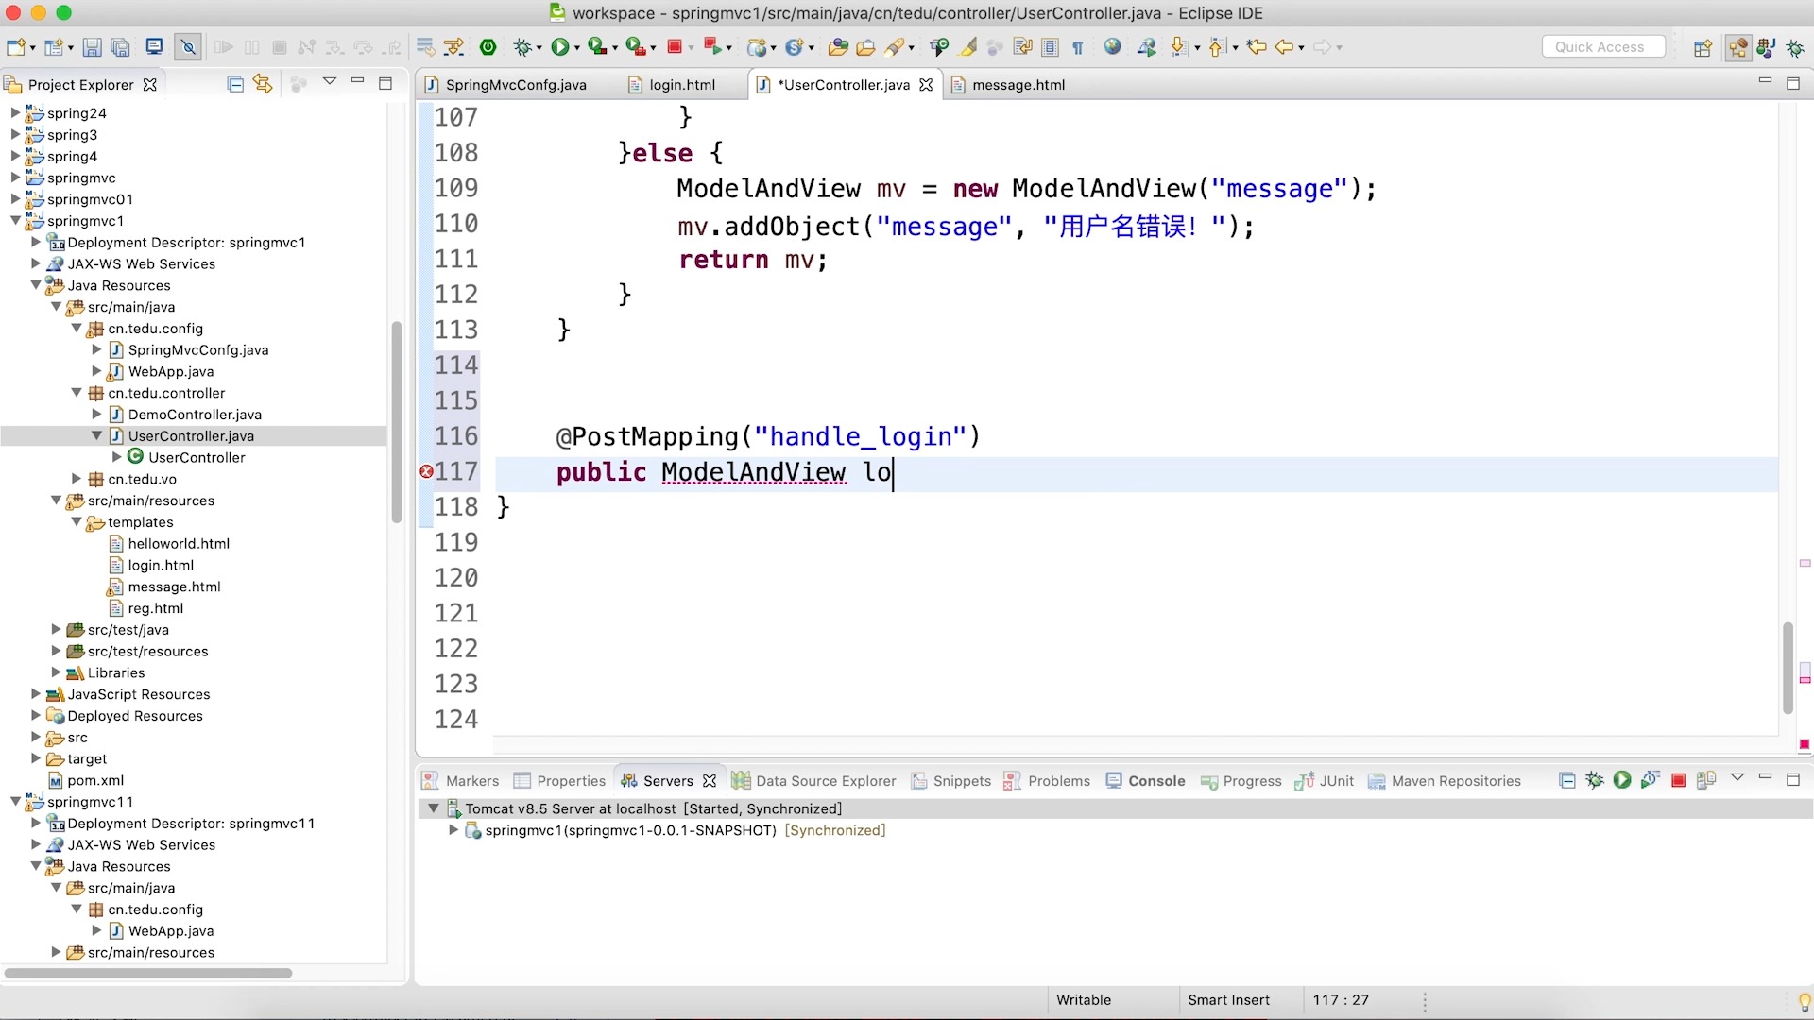Viewport: 1814px width, 1020px height.
Task: Click the Console tab in bottom panel
Action: click(x=1156, y=781)
